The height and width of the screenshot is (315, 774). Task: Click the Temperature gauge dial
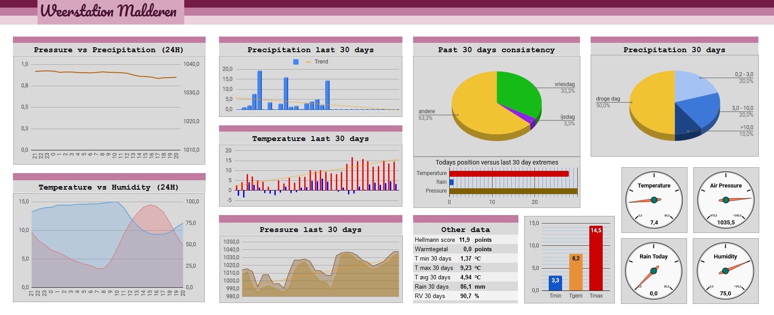point(654,200)
